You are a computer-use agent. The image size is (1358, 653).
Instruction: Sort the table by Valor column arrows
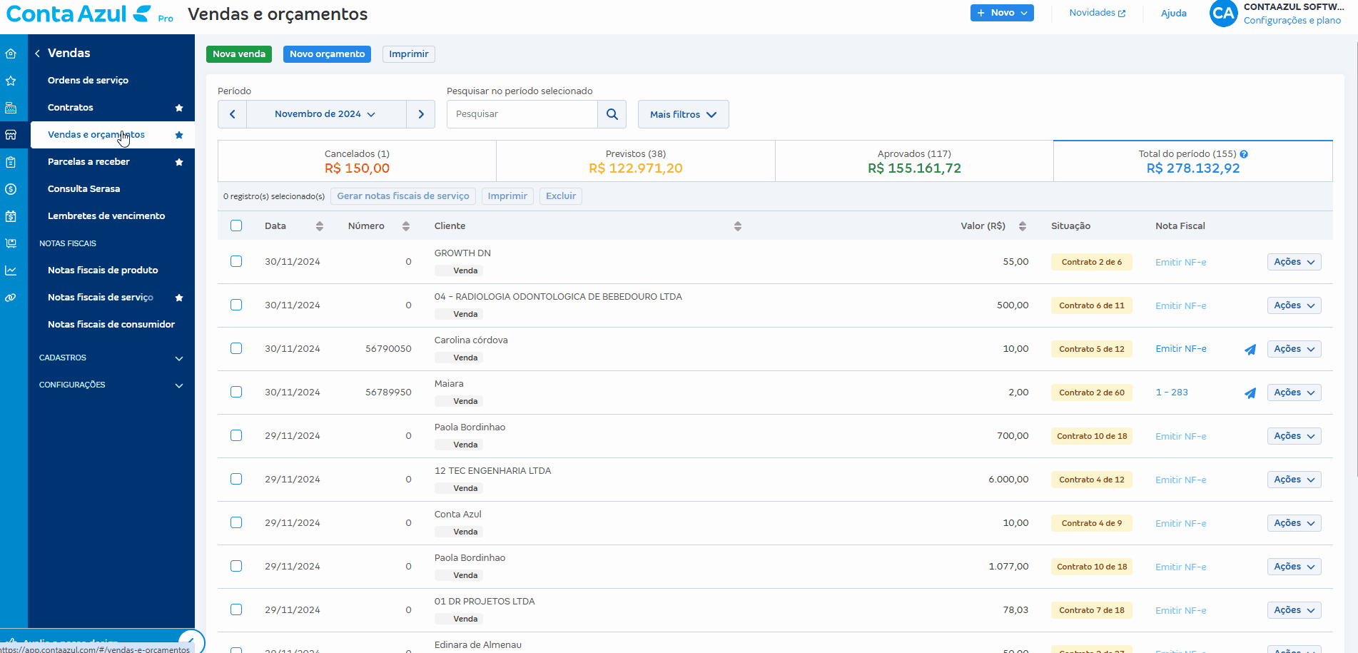click(x=1022, y=226)
